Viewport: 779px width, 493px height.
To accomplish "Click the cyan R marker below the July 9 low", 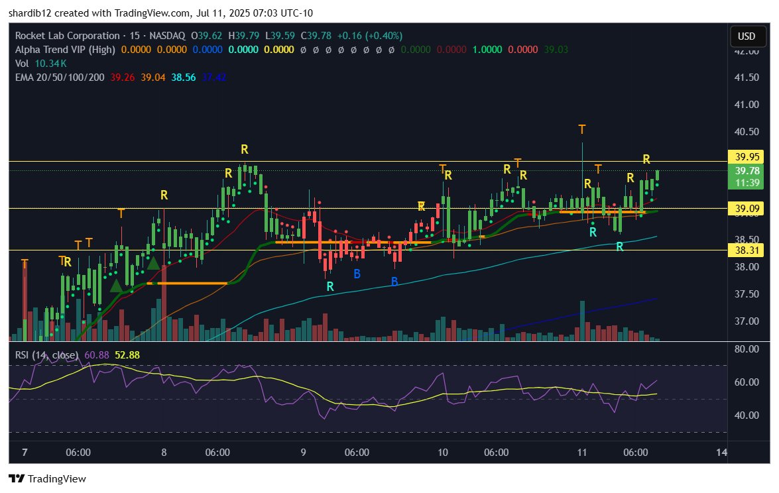I will (330, 286).
